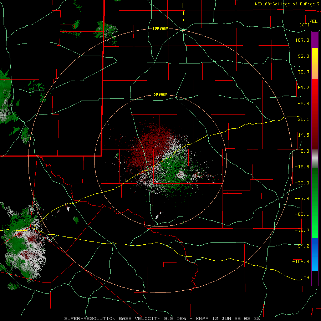The width and height of the screenshot is (321, 321).
Task: Click the -16.5 legend value
Action: (302, 167)
